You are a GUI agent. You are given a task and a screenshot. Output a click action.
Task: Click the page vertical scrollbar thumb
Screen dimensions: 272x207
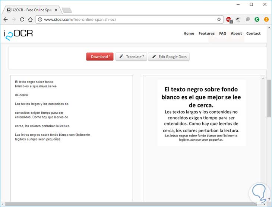[269, 98]
